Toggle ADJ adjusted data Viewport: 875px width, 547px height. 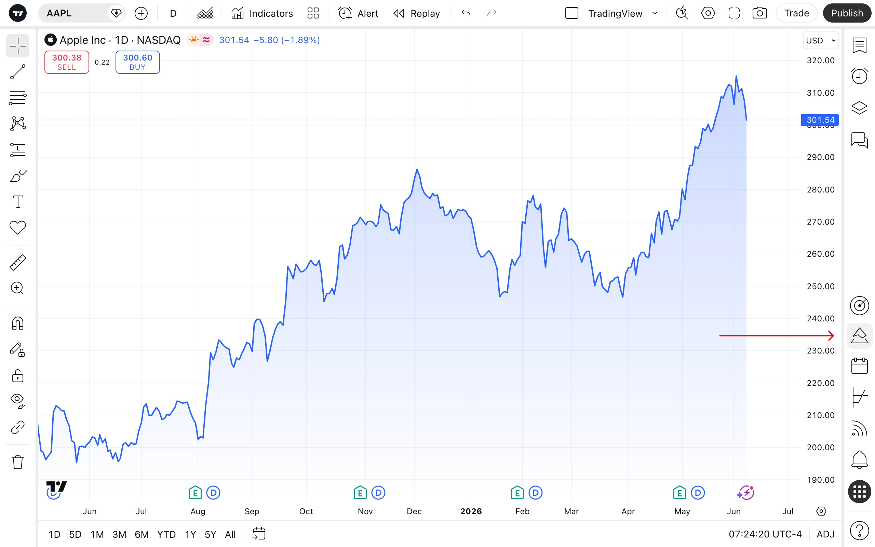tap(825, 534)
